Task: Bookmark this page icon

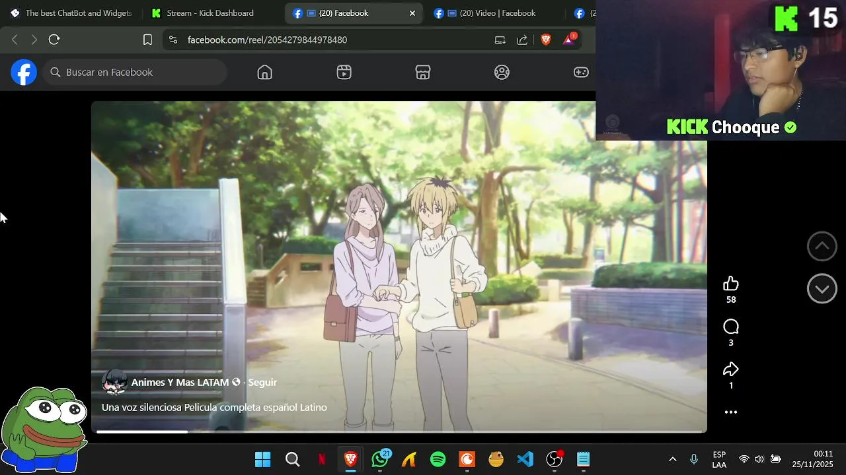Action: 147,40
